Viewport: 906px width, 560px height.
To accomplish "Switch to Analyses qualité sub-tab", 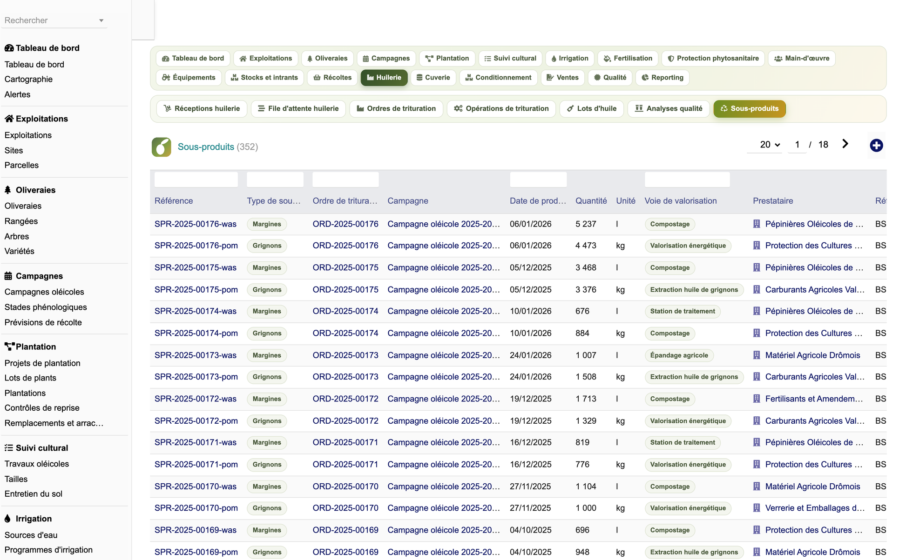I will 669,108.
